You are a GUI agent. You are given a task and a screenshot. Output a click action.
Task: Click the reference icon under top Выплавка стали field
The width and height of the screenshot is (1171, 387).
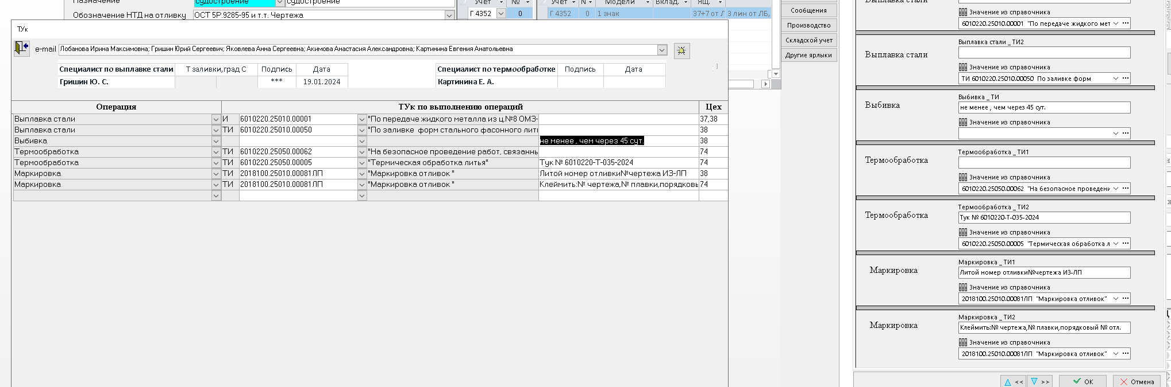click(963, 12)
